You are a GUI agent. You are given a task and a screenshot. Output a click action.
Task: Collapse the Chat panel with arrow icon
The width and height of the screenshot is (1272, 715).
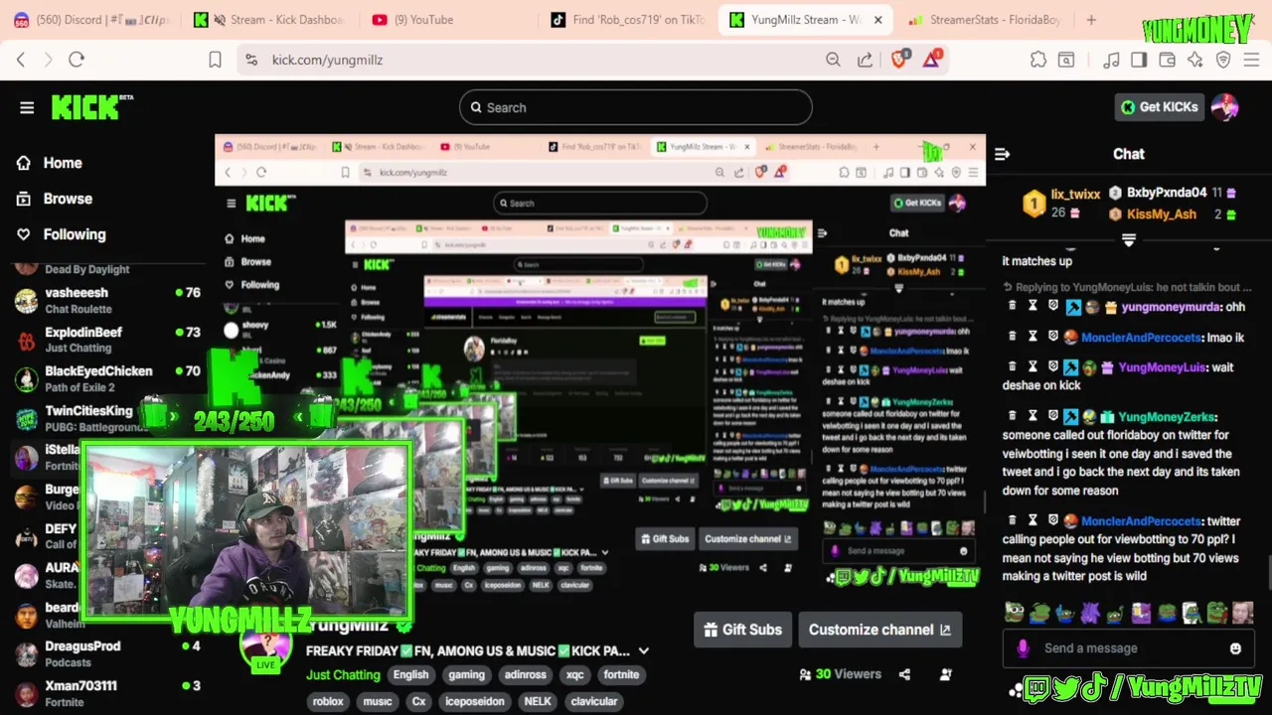click(x=1002, y=154)
